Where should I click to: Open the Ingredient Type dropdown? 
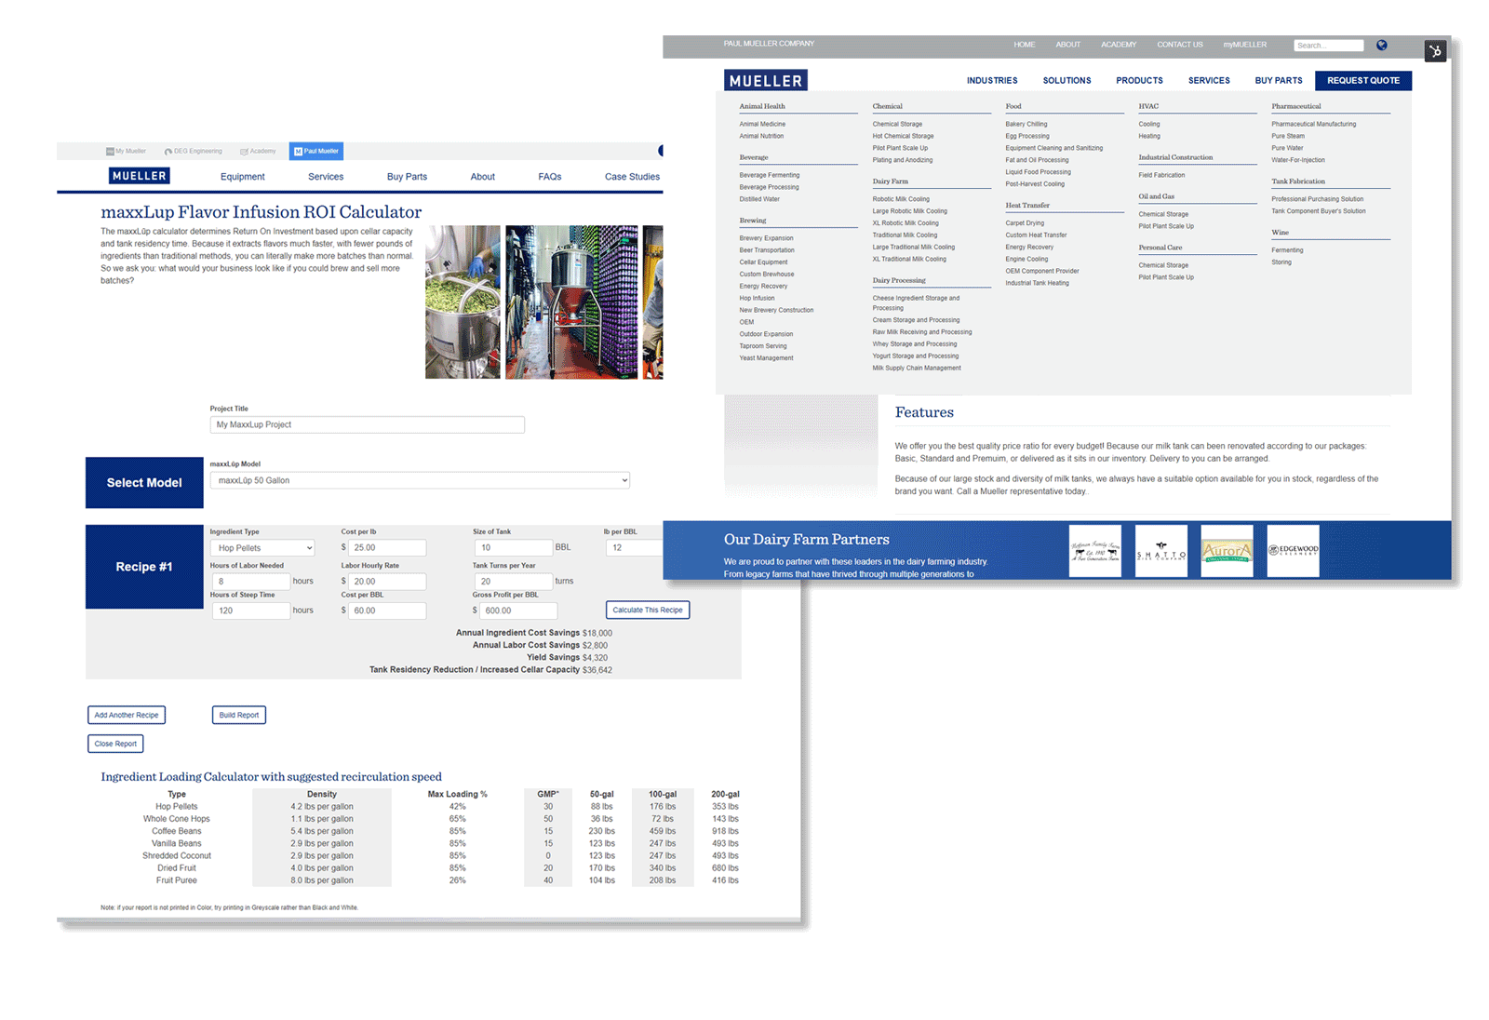click(262, 548)
